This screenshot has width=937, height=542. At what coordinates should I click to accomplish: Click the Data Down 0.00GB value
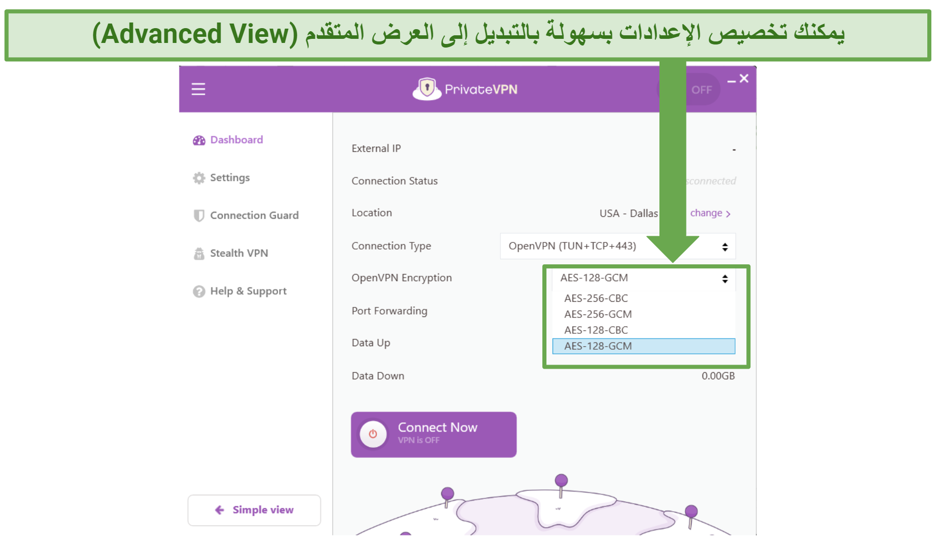click(718, 376)
